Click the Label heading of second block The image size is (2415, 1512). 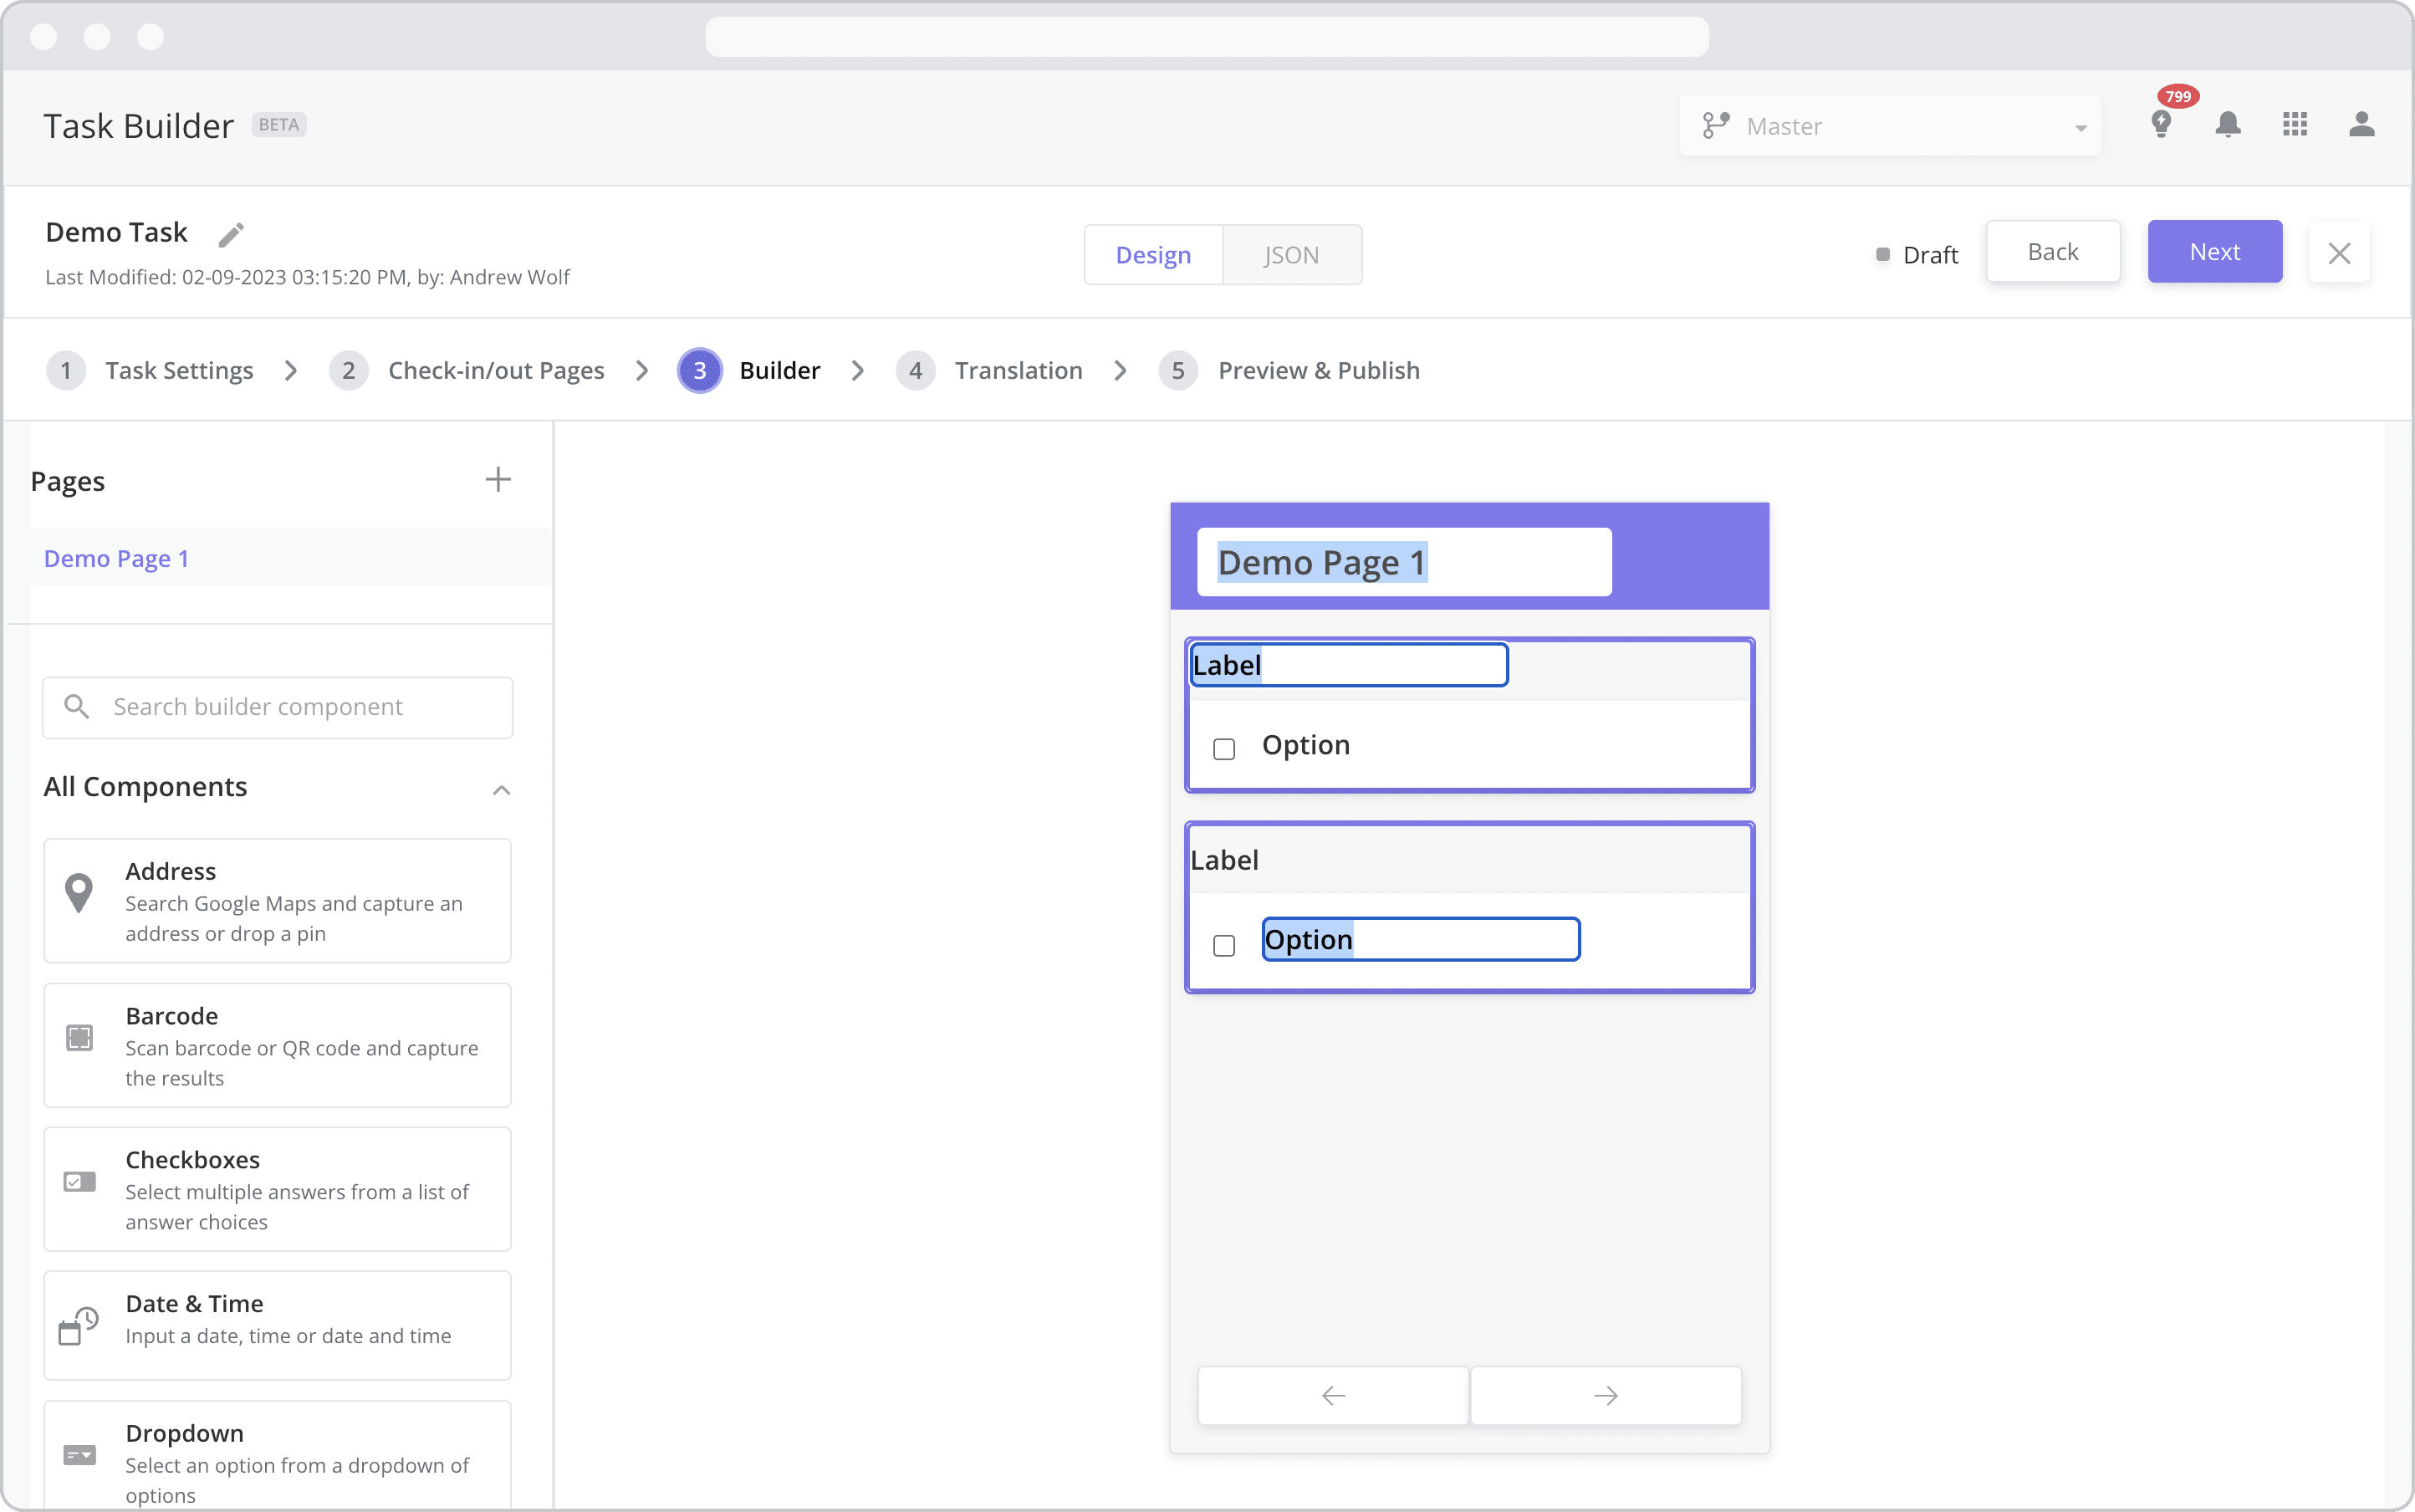point(1224,860)
